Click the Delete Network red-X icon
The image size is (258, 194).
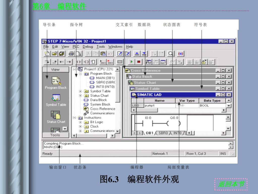[110, 62]
